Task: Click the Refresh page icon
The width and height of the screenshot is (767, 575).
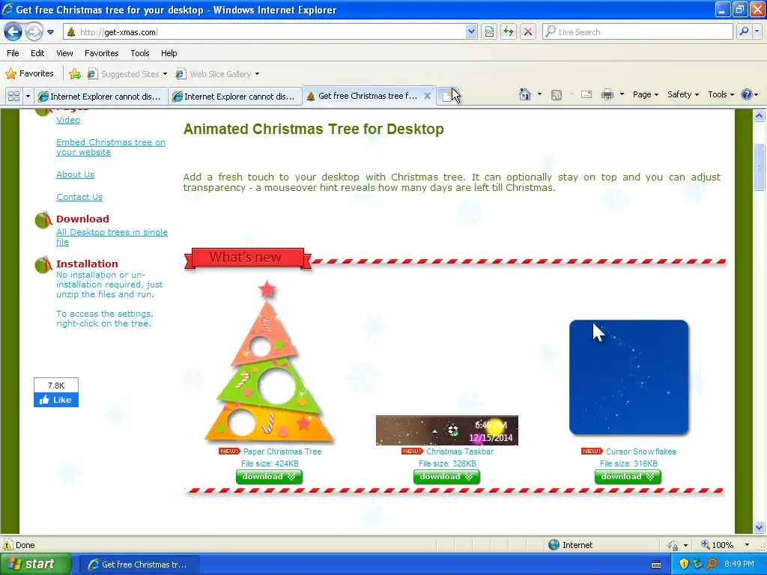Action: tap(509, 32)
